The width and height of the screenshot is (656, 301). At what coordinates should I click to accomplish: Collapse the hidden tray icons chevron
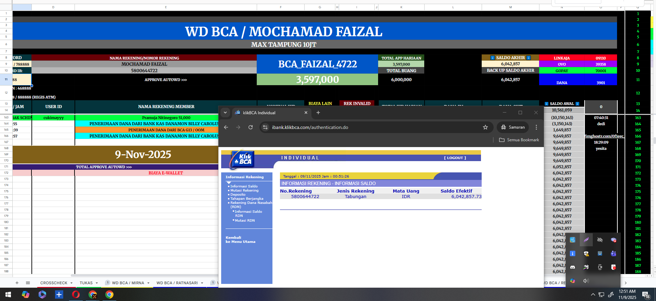593,295
